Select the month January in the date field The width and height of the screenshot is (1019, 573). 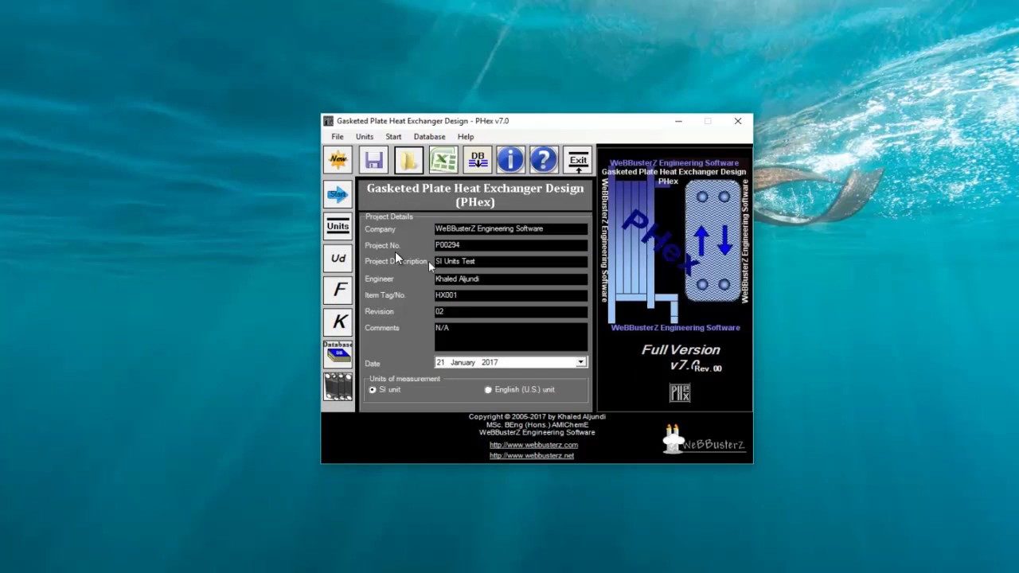463,362
